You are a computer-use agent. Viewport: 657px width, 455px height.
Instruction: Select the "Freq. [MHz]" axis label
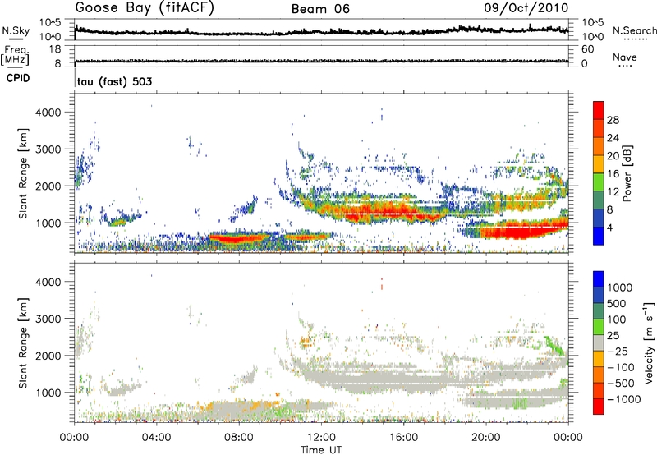(15, 56)
